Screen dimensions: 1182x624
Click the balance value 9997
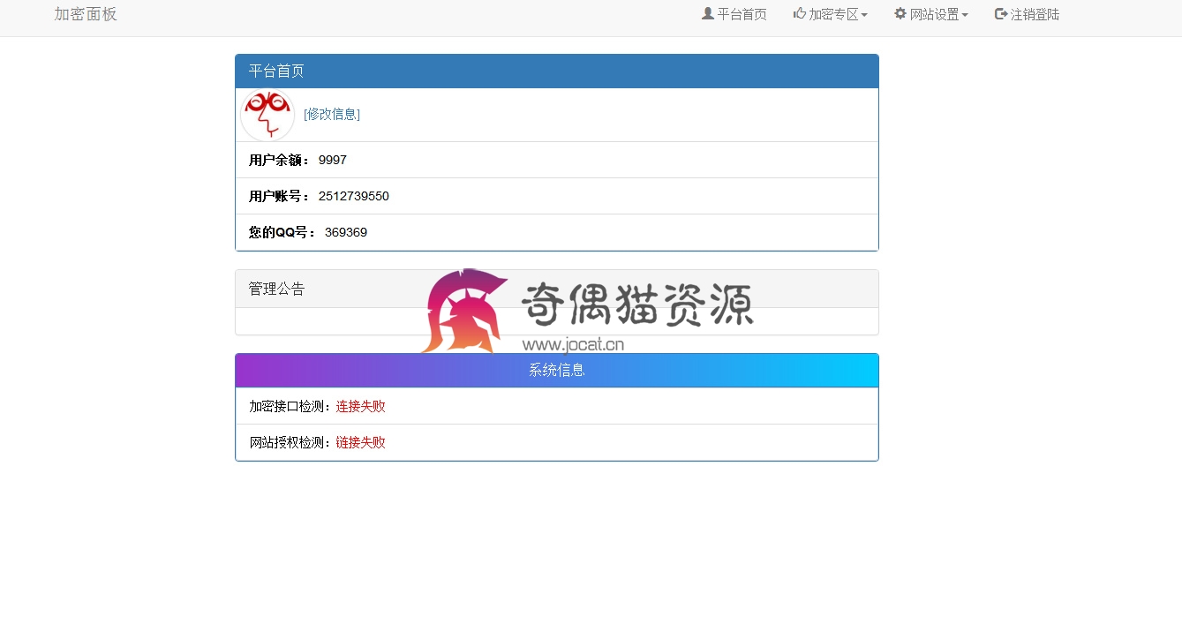[x=333, y=160]
